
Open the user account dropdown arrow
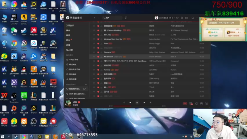(174, 18)
